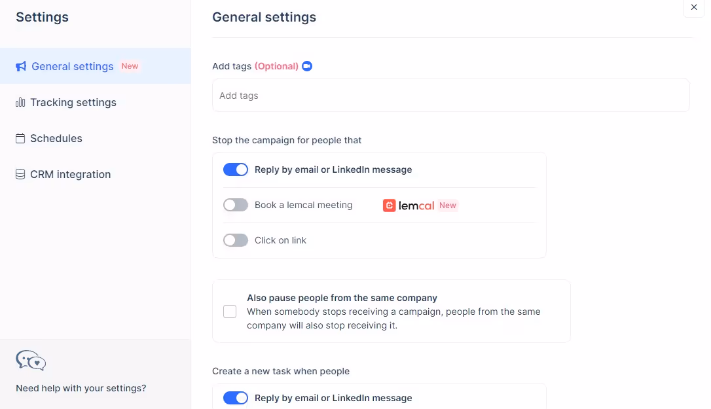Click the calendar icon beside Schedules
711x409 pixels.
(20, 138)
